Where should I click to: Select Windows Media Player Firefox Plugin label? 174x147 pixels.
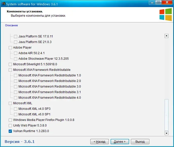coord(44,120)
